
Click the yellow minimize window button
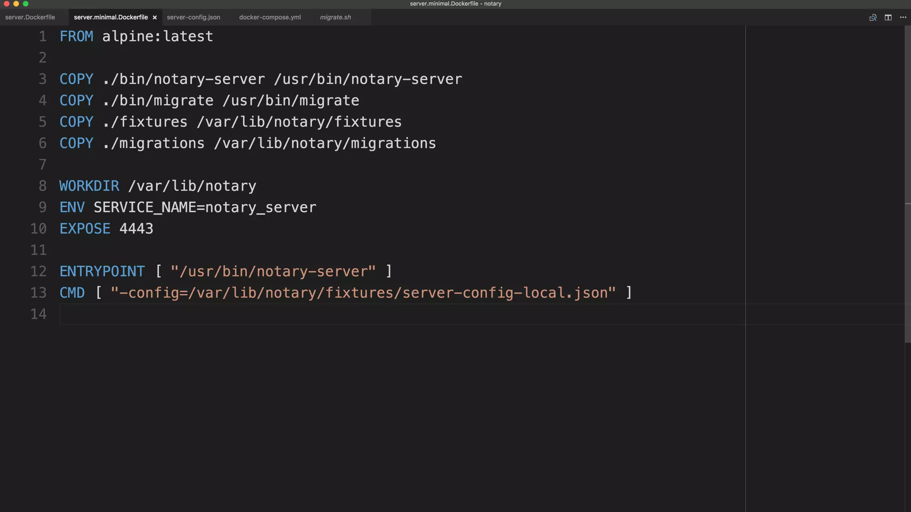(16, 4)
